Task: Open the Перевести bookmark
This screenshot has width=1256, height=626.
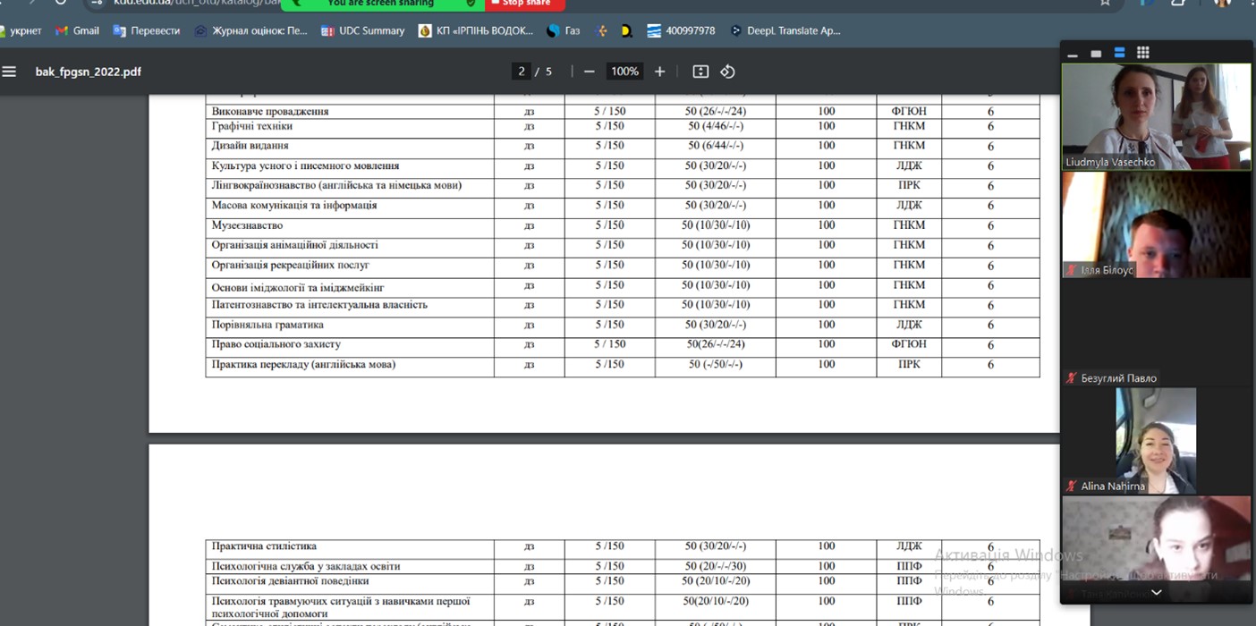Action: tap(147, 30)
